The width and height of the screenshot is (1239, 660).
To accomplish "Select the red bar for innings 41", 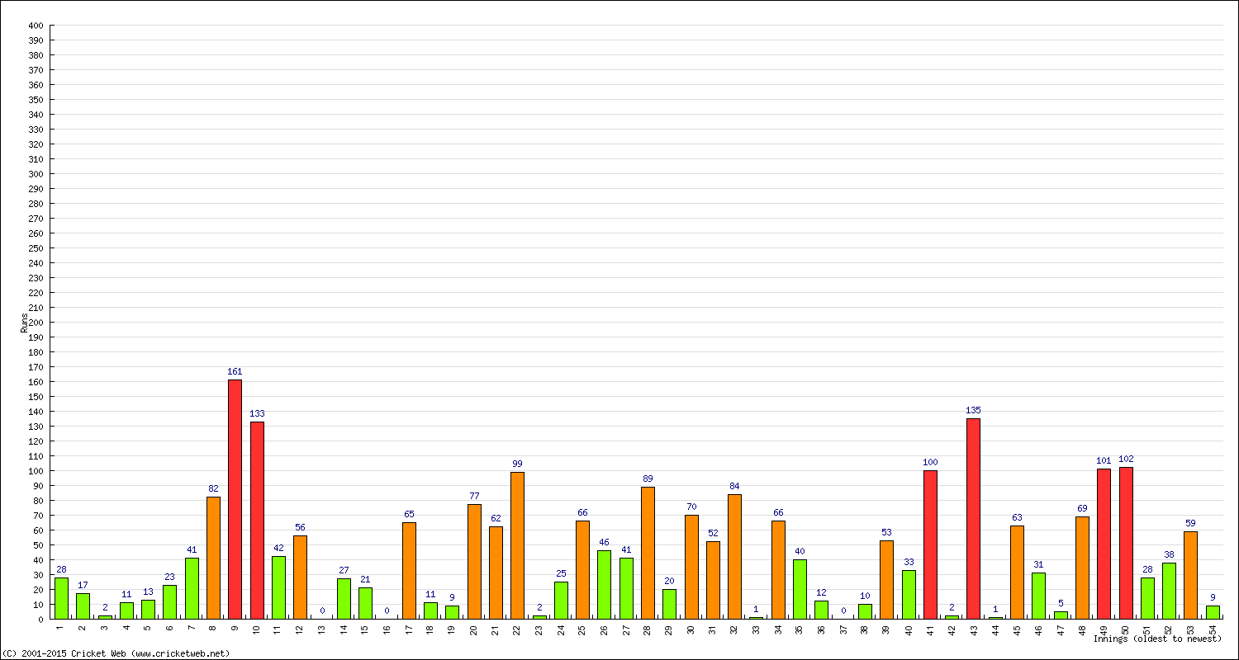I will coord(930,544).
